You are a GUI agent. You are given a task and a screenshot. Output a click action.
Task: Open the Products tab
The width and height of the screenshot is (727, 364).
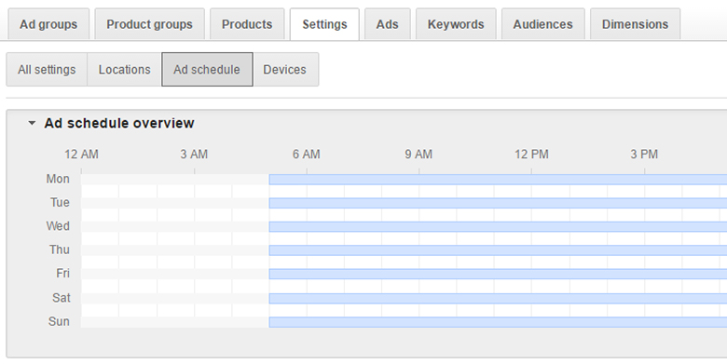tap(247, 24)
